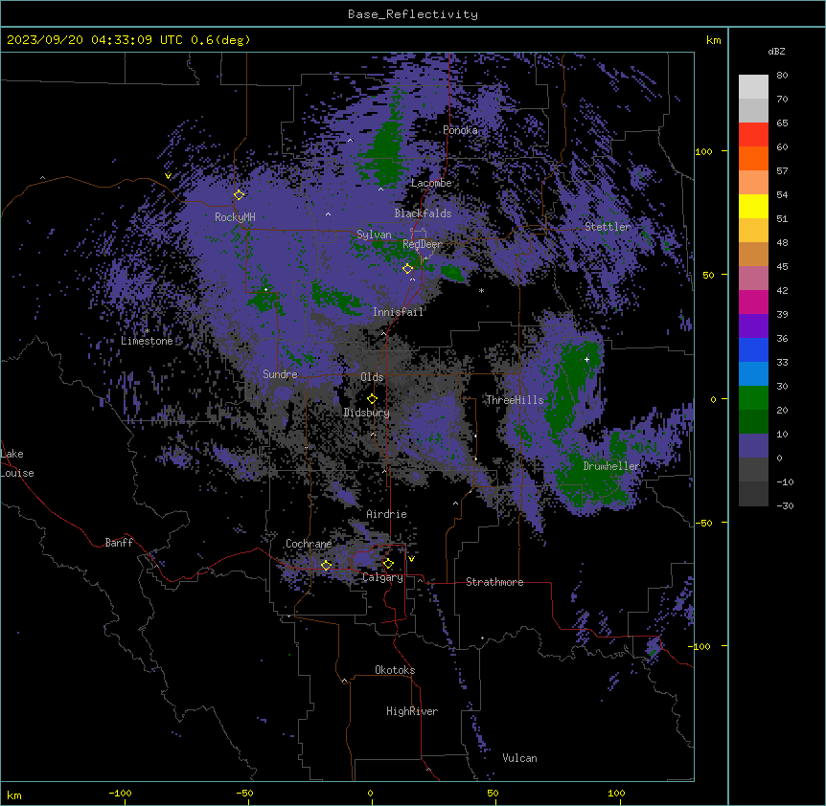Click the yellow marker above RockyMH
826x806 pixels.
tap(239, 194)
